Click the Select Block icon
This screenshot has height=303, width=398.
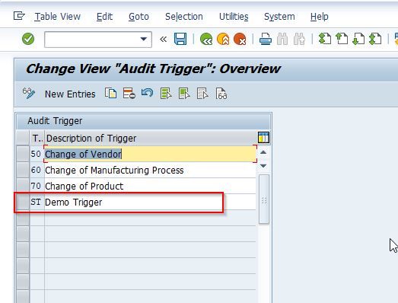click(x=184, y=94)
